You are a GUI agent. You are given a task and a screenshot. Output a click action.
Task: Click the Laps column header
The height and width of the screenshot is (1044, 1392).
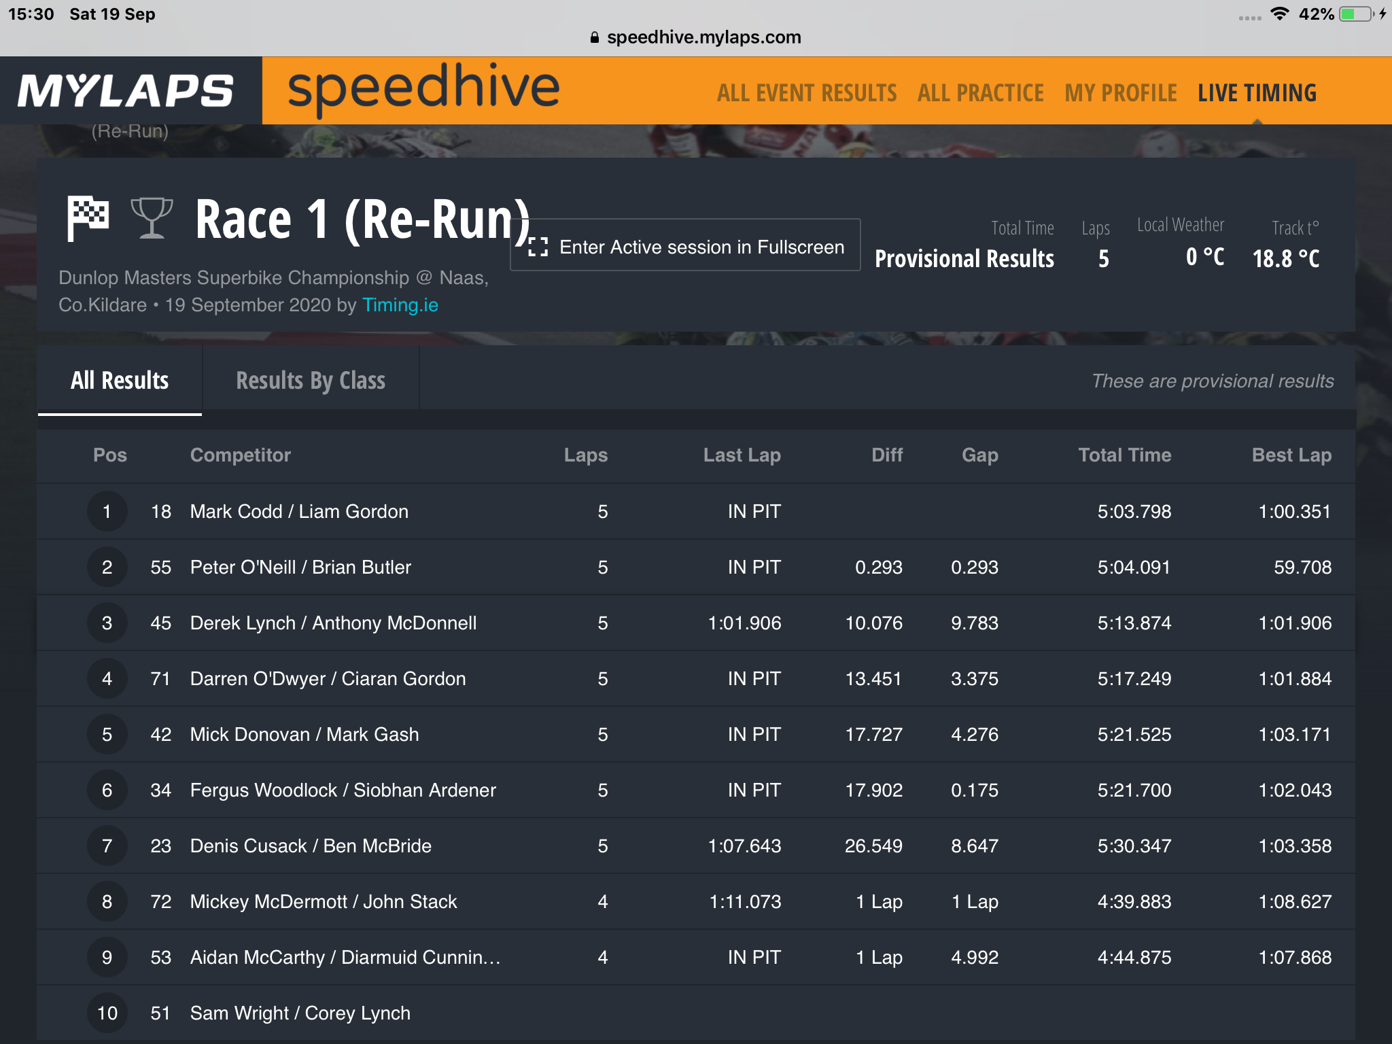[585, 455]
